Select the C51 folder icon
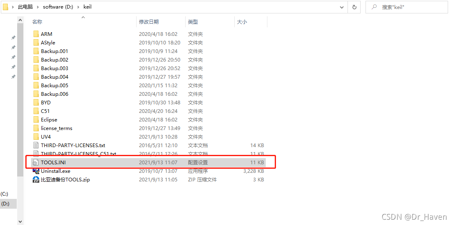This screenshot has height=225, width=453. [36, 111]
